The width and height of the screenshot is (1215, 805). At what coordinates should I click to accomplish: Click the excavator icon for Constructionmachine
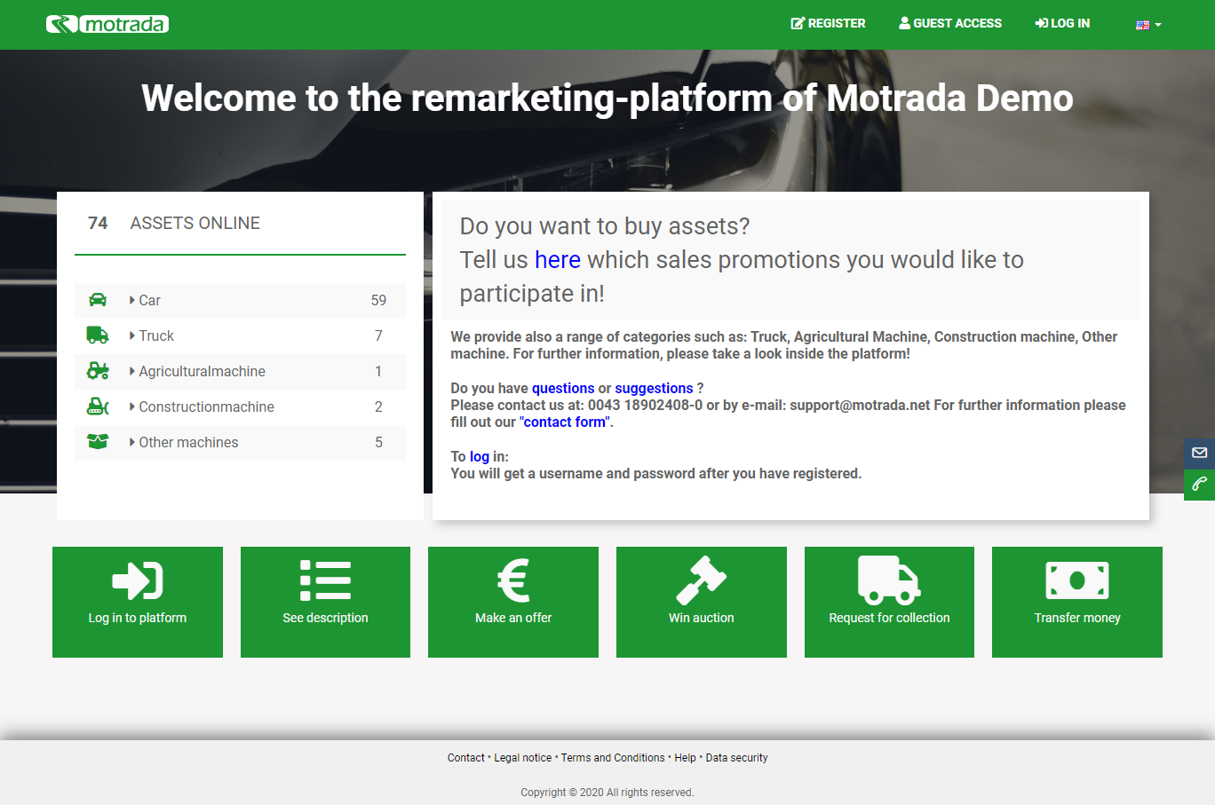[x=98, y=406]
